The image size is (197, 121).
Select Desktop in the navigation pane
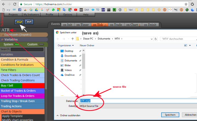tap(69, 51)
